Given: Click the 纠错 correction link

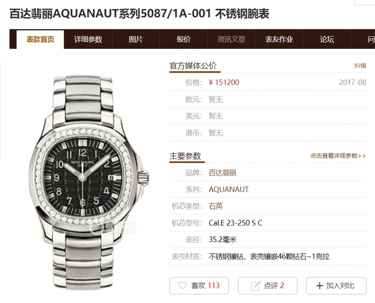Looking at the screenshot, I should [360, 66].
